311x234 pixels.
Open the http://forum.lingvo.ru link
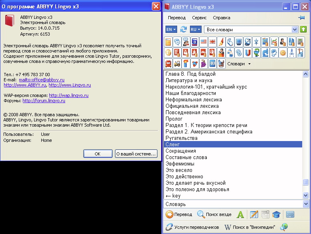pos(44,101)
